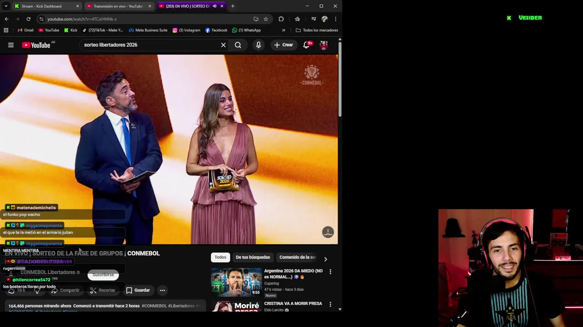Image resolution: width=583 pixels, height=327 pixels.
Task: Click the #CONMEBOL hashtag
Action: click(x=154, y=306)
